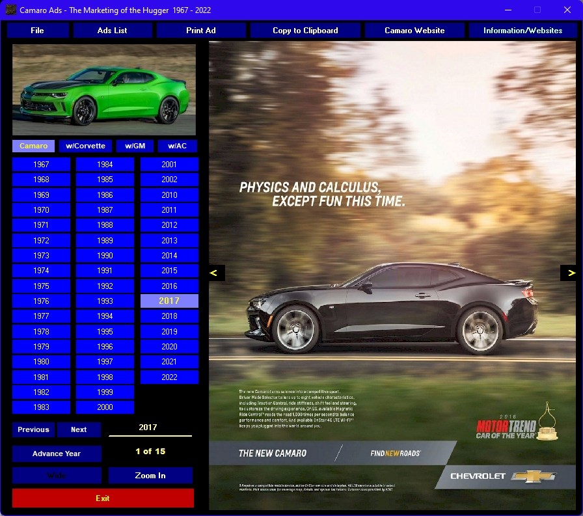This screenshot has height=516, width=583.
Task: Click Print Ad in the menu bar
Action: [201, 31]
